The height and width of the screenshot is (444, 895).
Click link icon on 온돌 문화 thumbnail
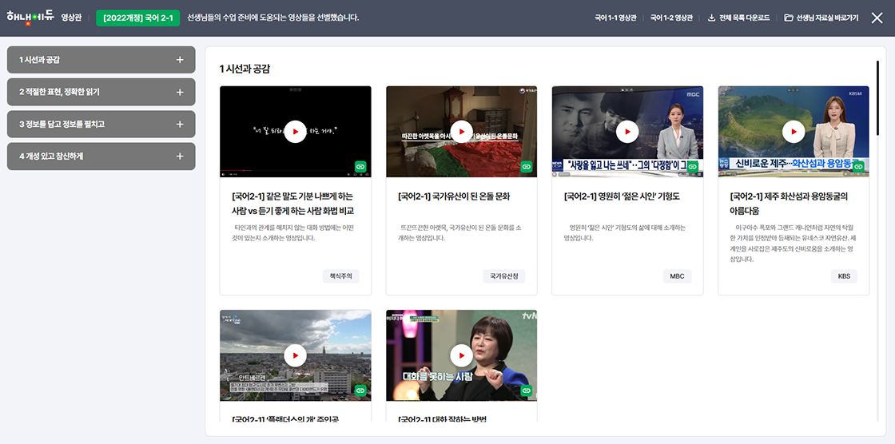click(x=527, y=167)
